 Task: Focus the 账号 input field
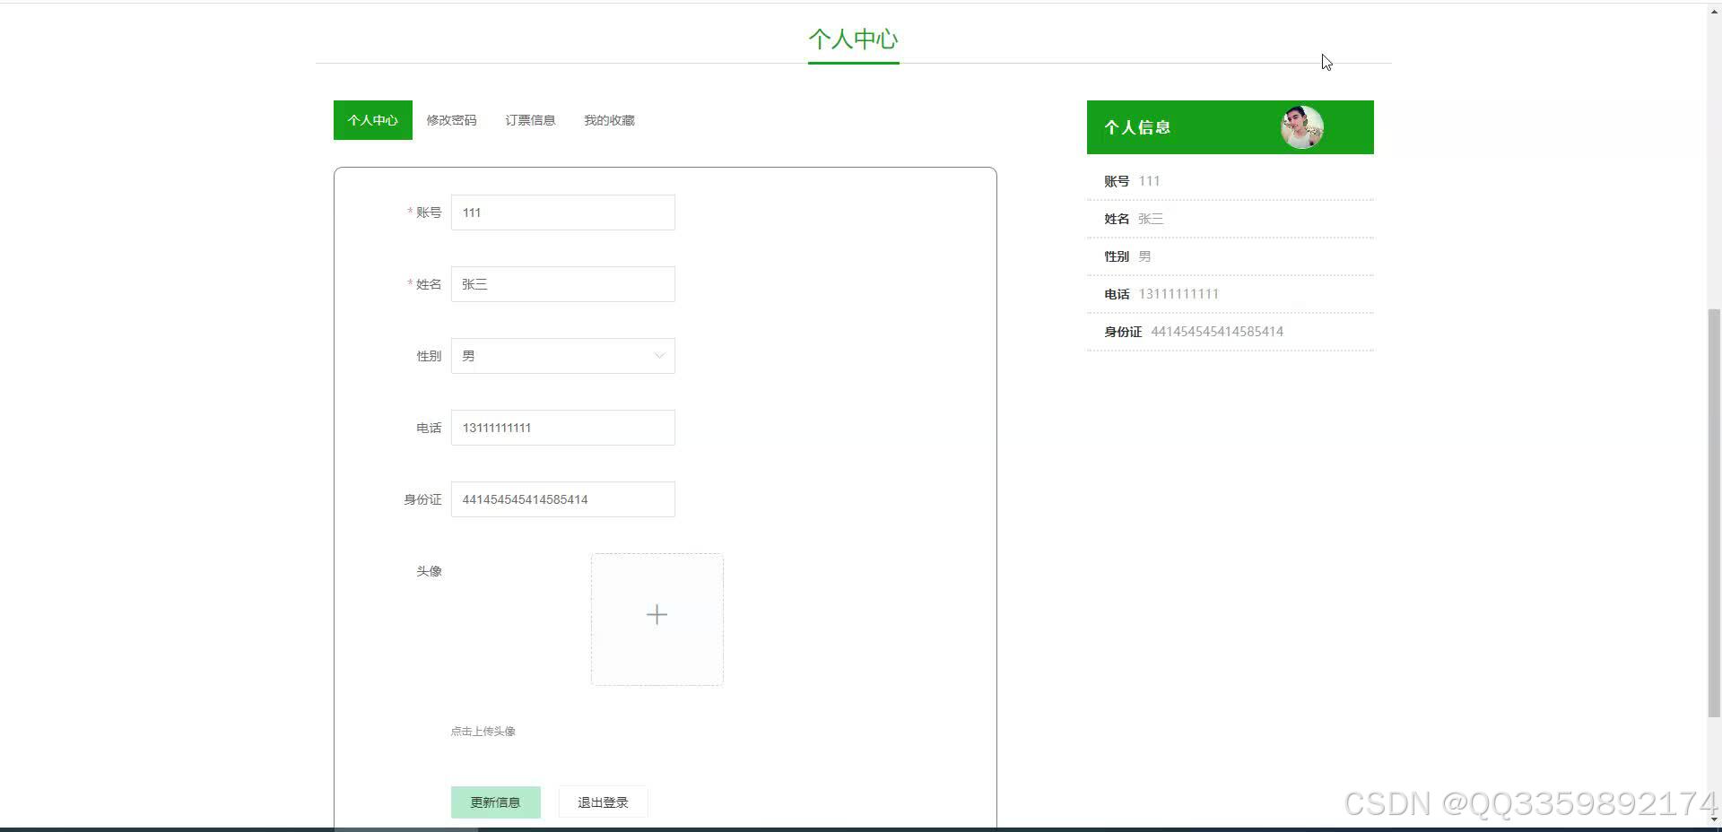[563, 212]
